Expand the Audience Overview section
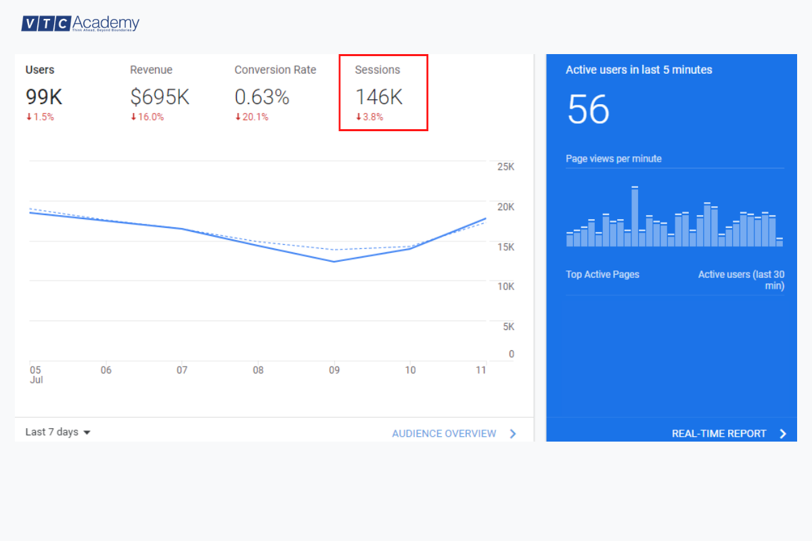Image resolution: width=812 pixels, height=541 pixels. point(444,433)
